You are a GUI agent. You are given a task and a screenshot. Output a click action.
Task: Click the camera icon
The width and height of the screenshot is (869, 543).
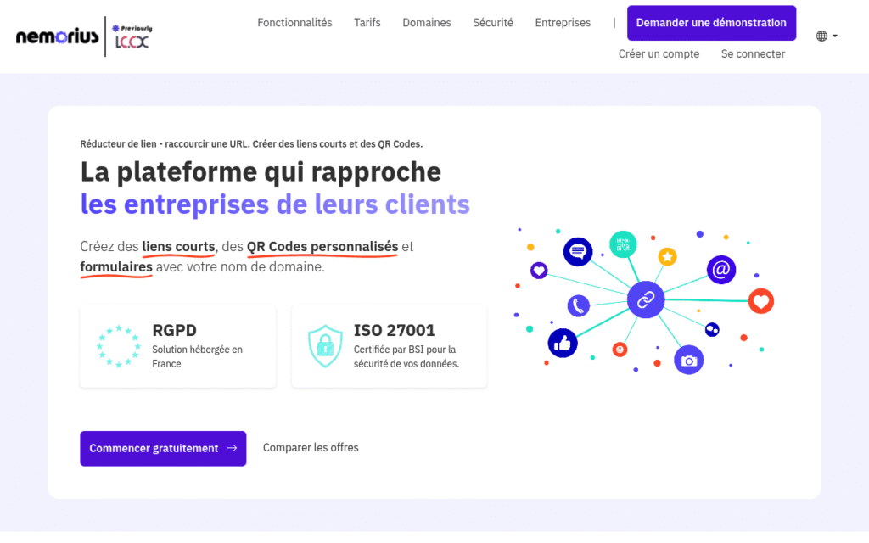click(689, 360)
